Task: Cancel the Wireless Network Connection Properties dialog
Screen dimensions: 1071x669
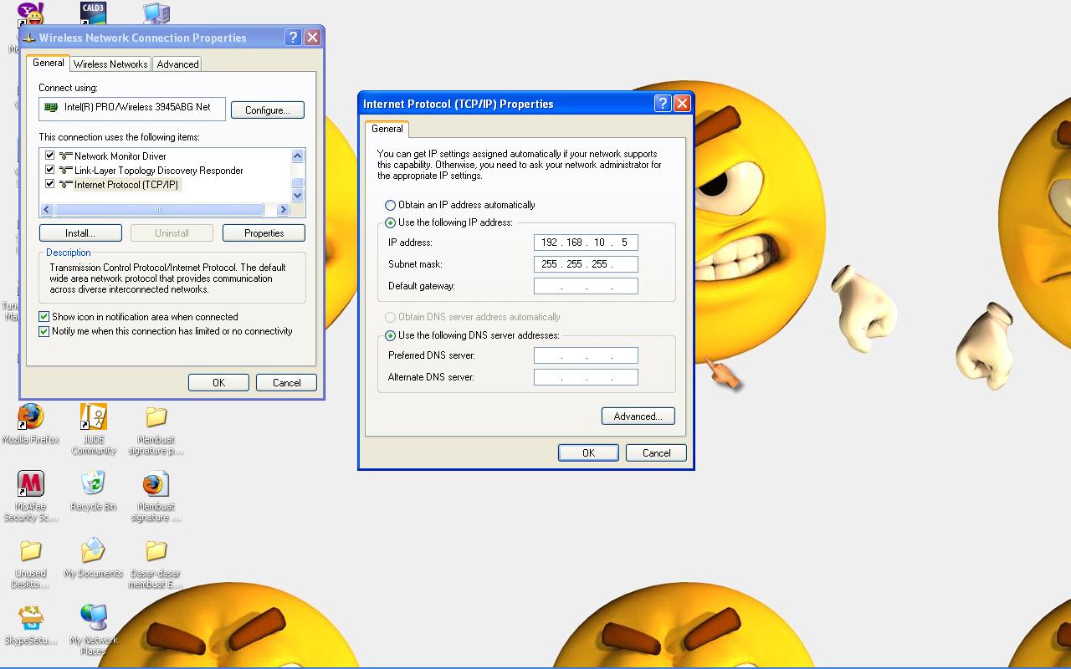Action: pos(286,383)
